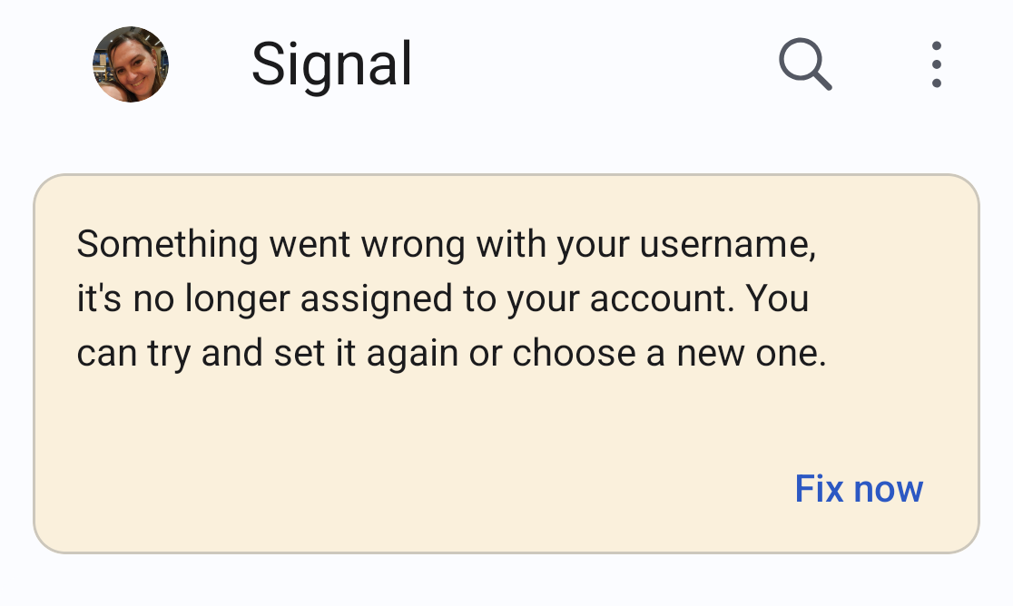This screenshot has width=1013, height=606.
Task: Click the username error message text
Action: pos(451,298)
